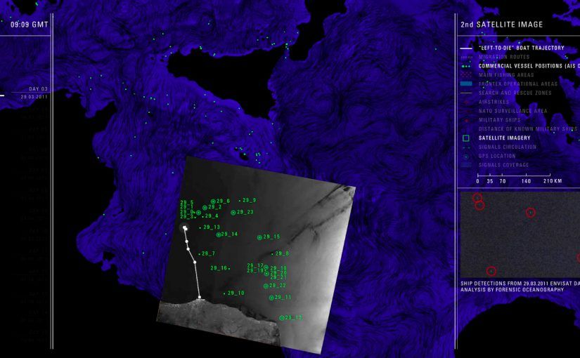Select ship detection marker 29_22

click(266, 286)
